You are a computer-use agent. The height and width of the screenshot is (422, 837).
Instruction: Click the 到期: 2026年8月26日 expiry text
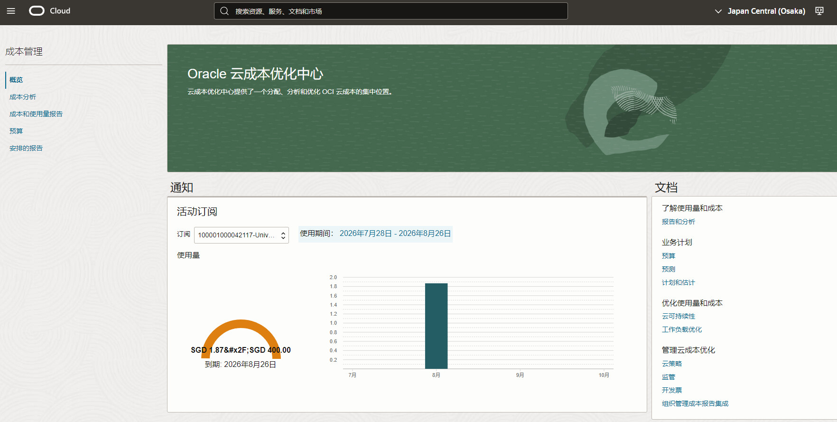click(241, 365)
